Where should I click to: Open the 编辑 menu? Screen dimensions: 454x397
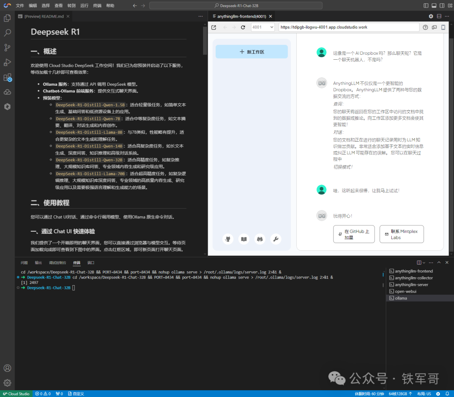33,5
